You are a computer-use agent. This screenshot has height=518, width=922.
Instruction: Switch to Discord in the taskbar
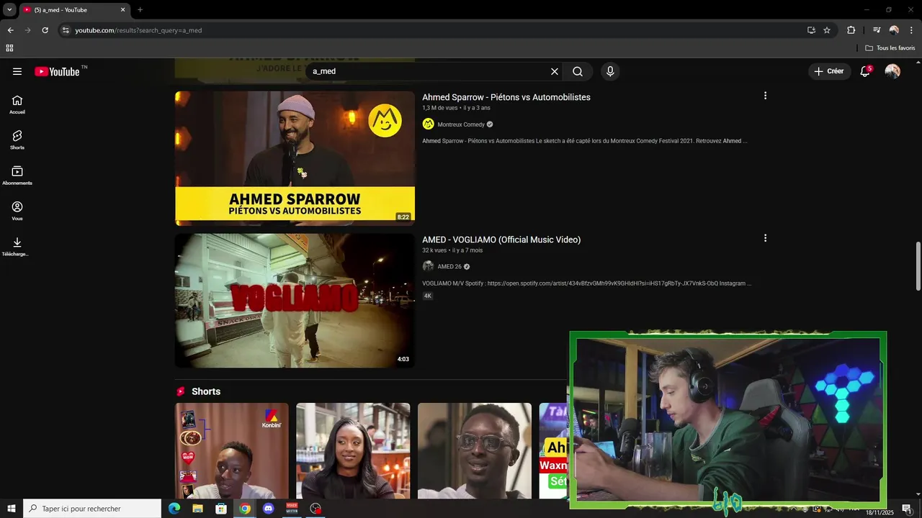point(269,509)
